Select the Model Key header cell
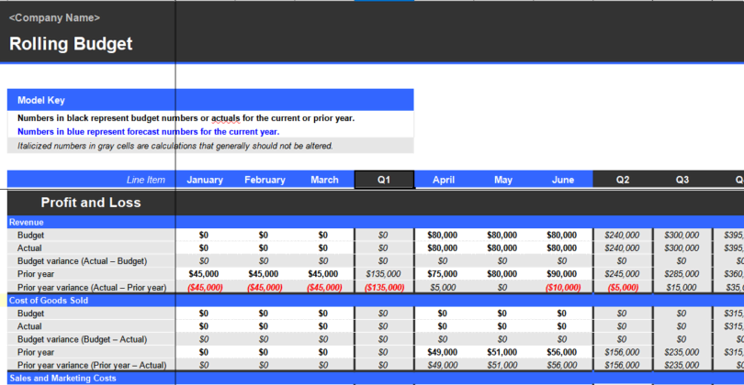This screenshot has height=385, width=744. pyautogui.click(x=210, y=100)
